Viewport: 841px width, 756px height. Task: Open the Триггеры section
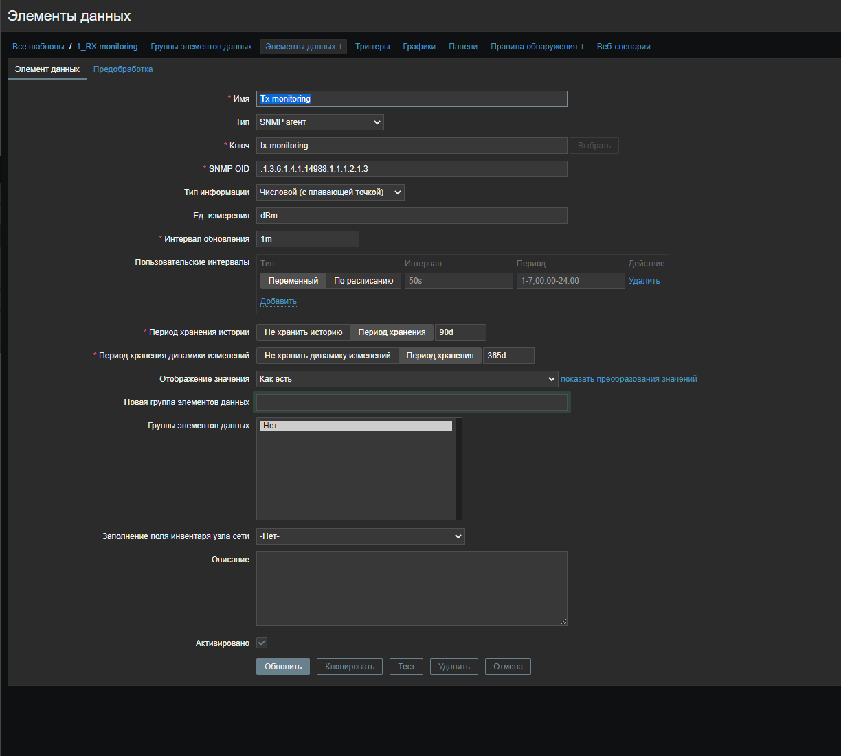pos(372,47)
